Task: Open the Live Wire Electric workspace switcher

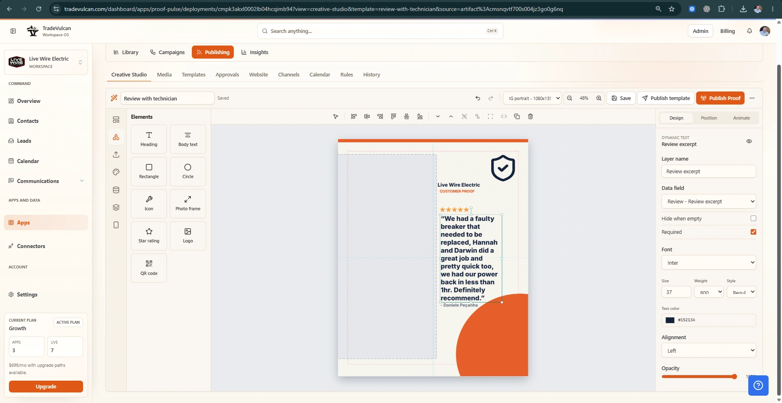Action: 46,62
